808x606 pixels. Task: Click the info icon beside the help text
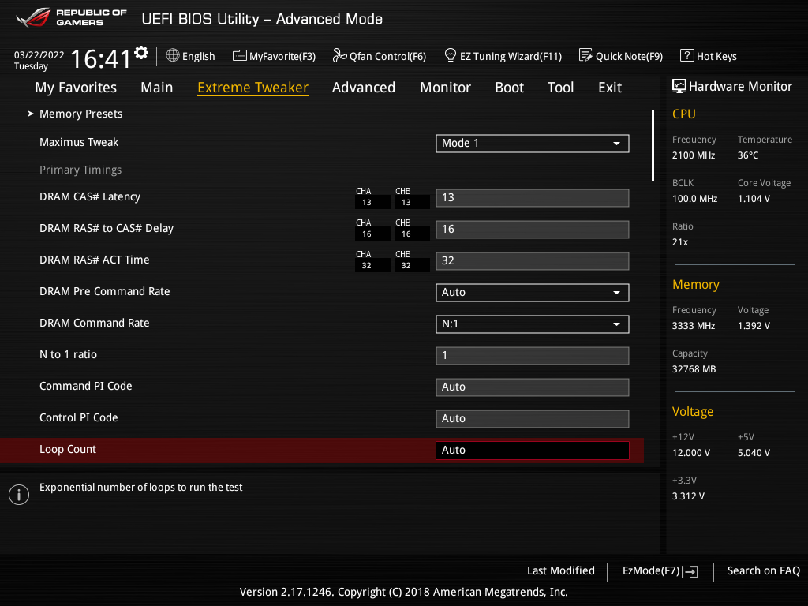point(19,495)
